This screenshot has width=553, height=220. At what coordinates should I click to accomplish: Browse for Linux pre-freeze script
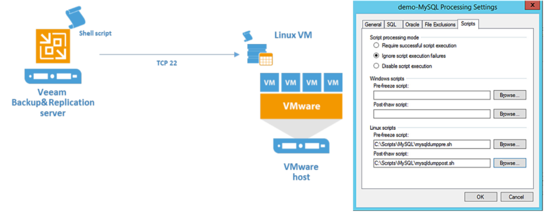510,144
